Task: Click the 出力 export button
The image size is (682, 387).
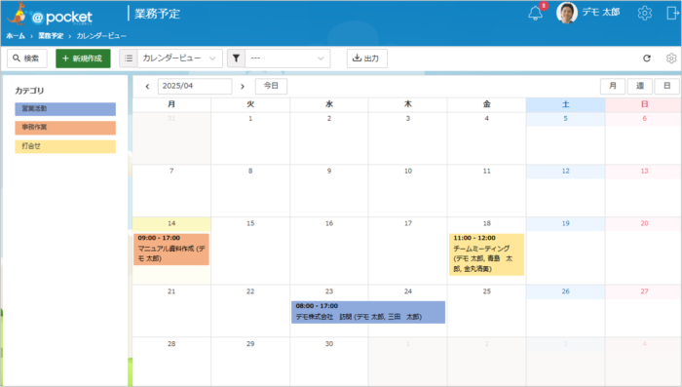Action: [x=366, y=58]
